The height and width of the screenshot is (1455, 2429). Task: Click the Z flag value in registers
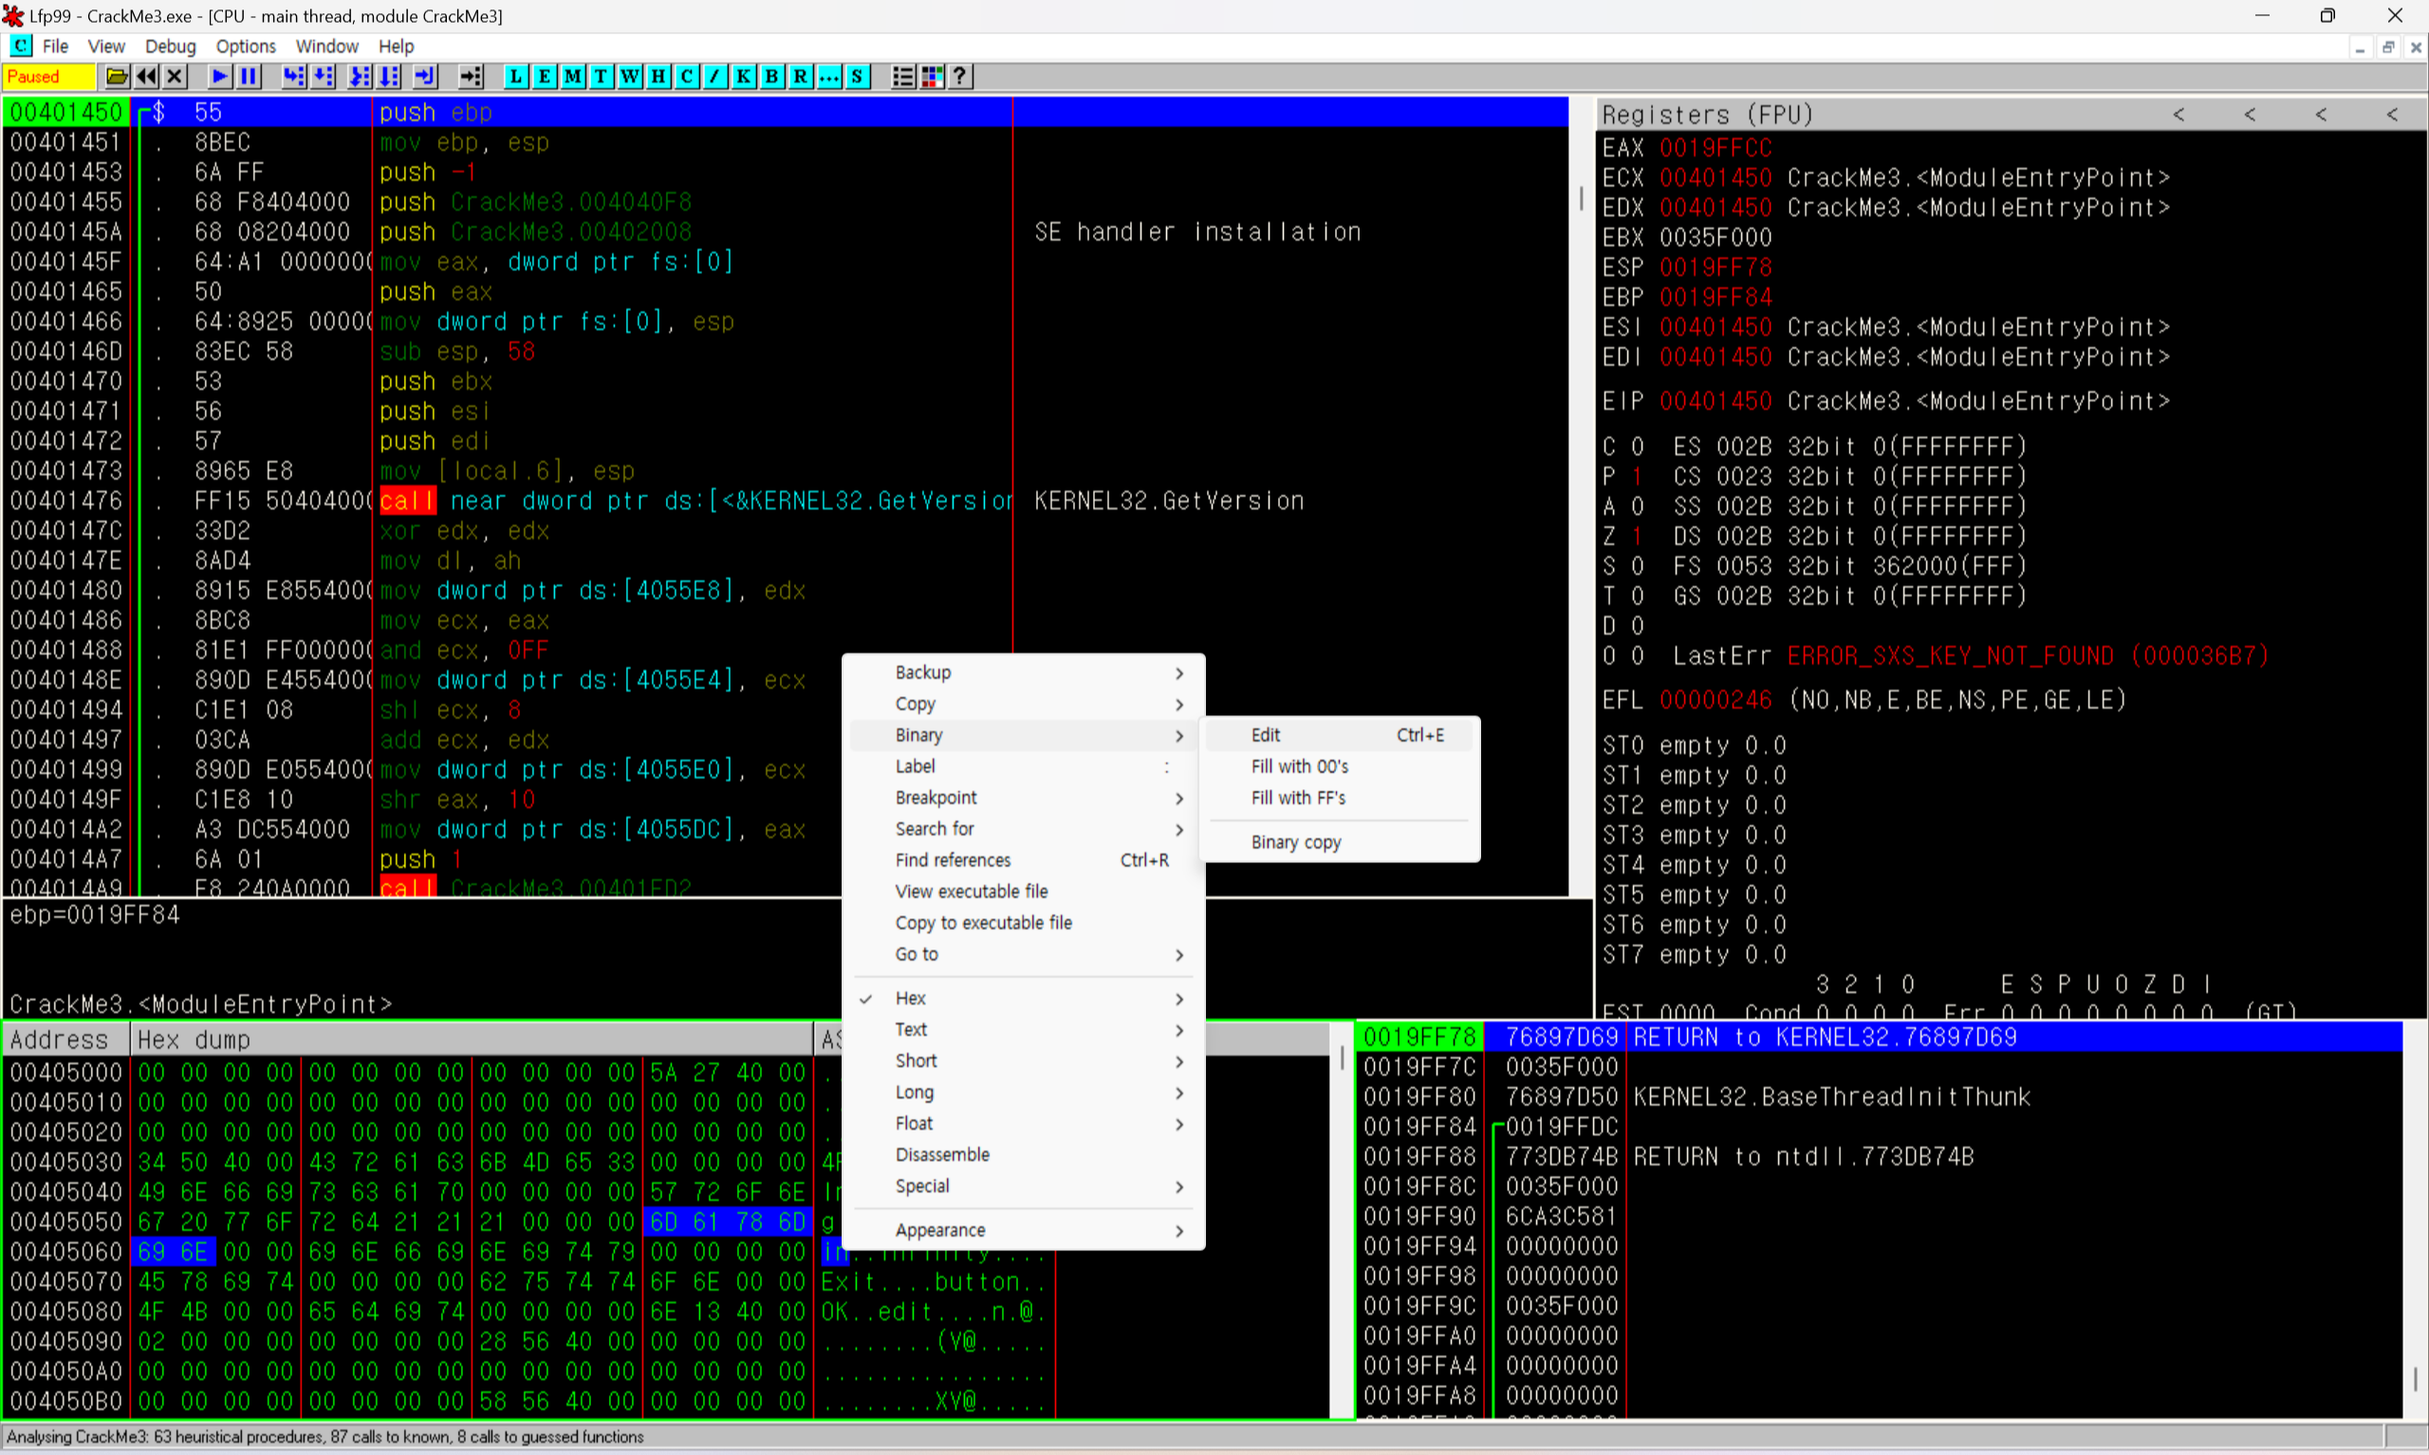[x=1637, y=536]
